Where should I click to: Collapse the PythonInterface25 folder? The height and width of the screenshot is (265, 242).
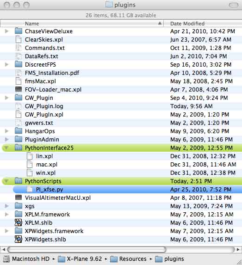pos(6,148)
